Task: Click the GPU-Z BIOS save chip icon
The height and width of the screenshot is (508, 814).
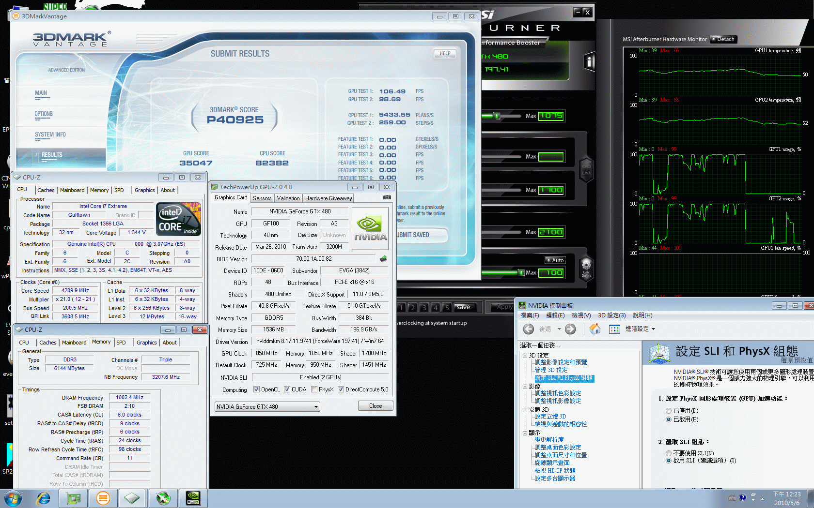Action: coord(383,259)
